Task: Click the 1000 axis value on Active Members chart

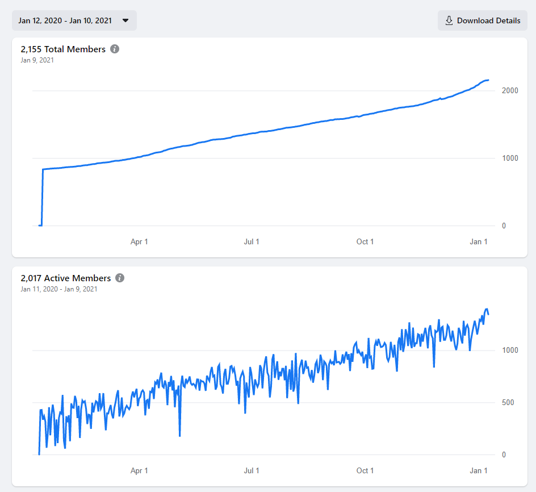Action: coord(510,350)
